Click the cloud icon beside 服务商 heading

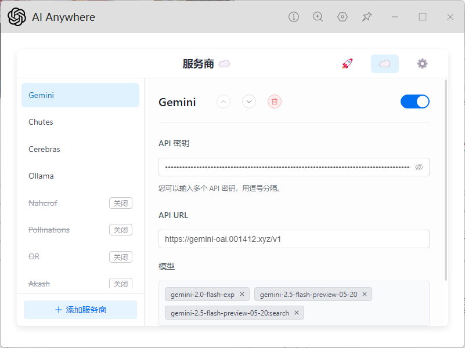point(224,64)
